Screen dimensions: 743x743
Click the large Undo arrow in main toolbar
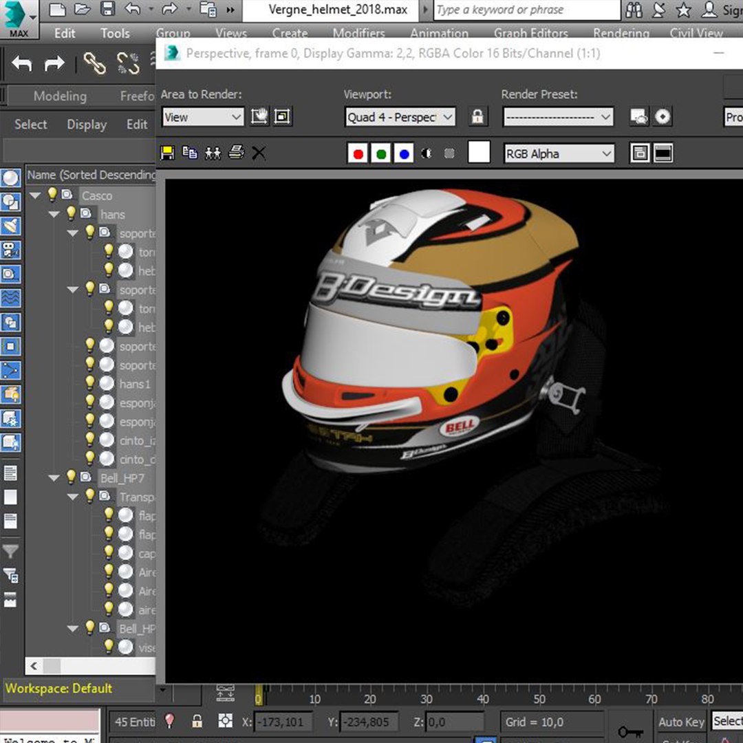click(x=22, y=63)
